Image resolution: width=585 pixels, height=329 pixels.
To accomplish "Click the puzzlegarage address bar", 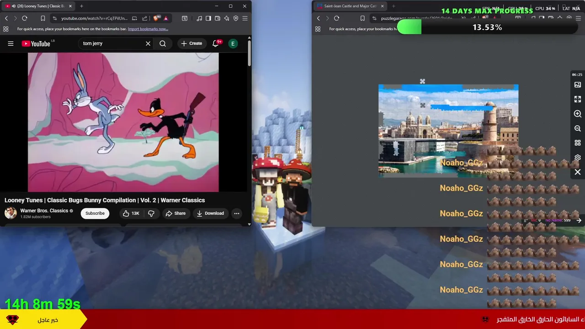I will click(416, 18).
